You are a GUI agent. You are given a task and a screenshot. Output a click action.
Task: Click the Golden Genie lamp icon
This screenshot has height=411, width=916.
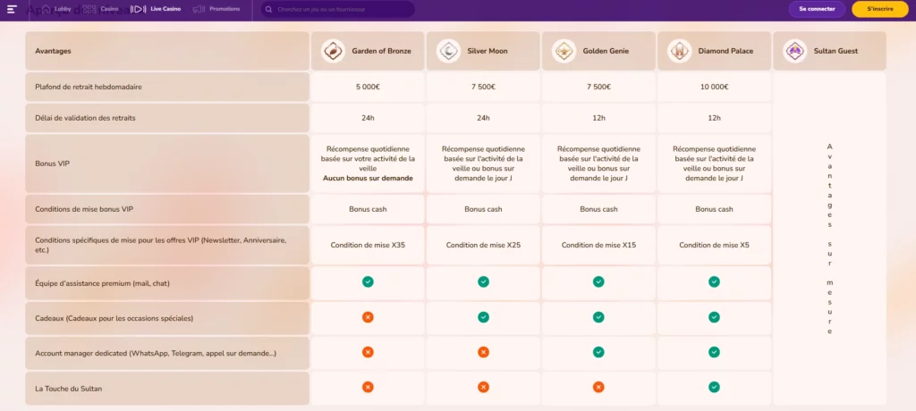tap(564, 51)
